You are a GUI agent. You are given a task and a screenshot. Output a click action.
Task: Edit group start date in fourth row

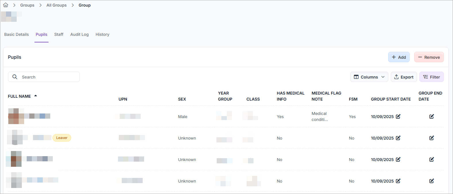[398, 181]
